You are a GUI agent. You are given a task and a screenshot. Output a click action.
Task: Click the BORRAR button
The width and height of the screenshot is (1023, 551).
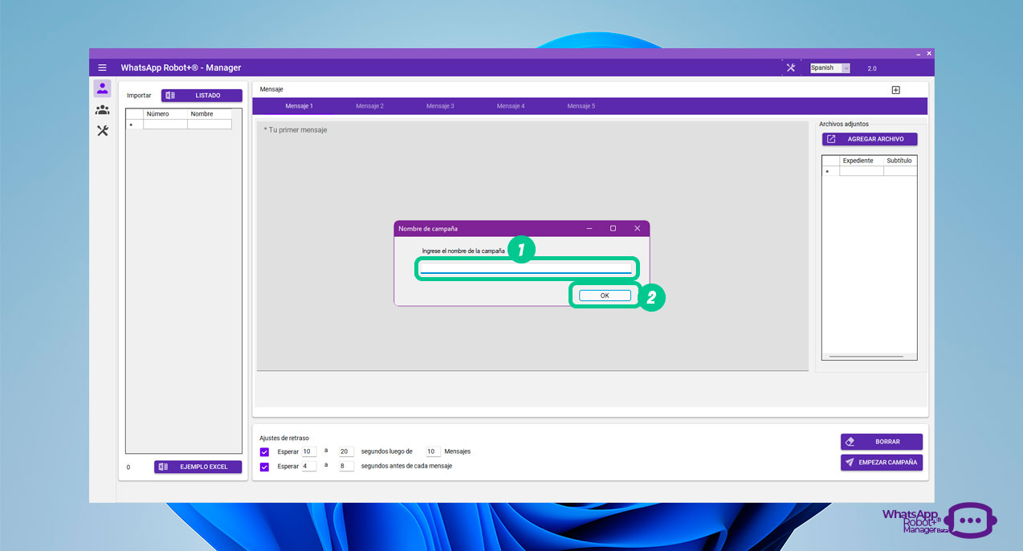(x=882, y=442)
